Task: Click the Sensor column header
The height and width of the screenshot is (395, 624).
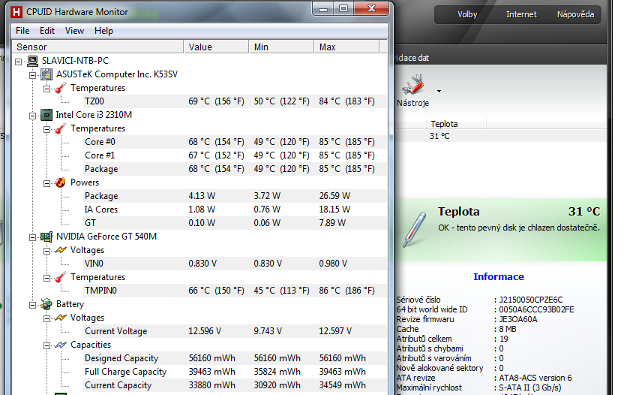Action: [98, 47]
